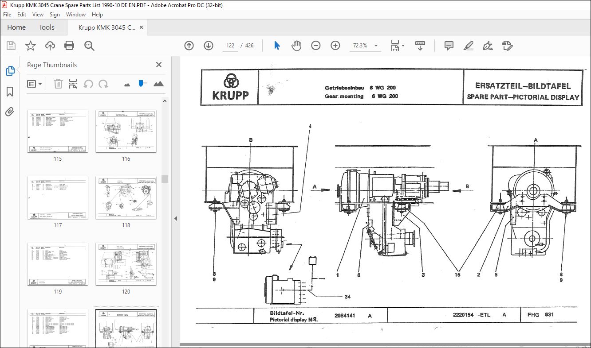Open the Edit menu
Viewport: 591px width, 348px height.
point(22,15)
